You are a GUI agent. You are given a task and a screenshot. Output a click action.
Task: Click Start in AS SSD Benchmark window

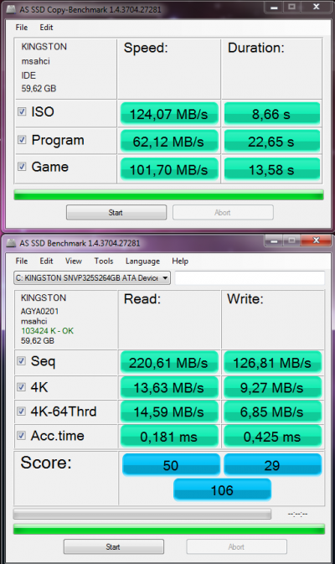114,546
